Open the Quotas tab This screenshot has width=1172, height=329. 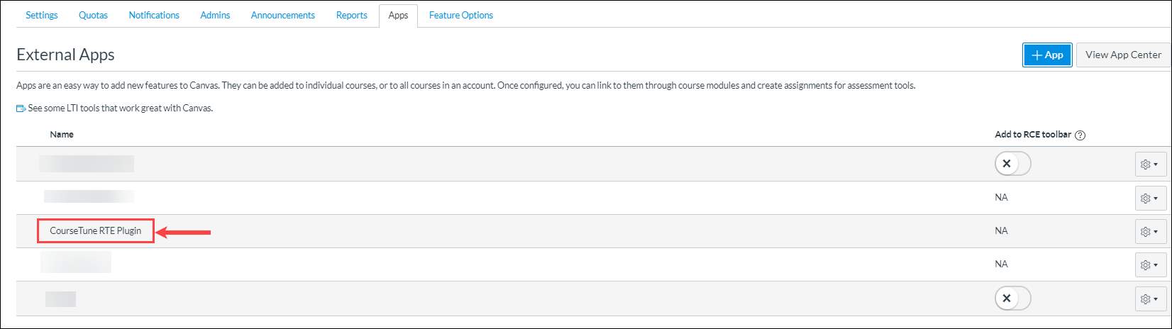93,15
